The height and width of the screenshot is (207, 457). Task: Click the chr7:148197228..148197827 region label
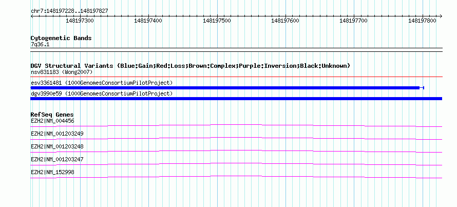(69, 11)
